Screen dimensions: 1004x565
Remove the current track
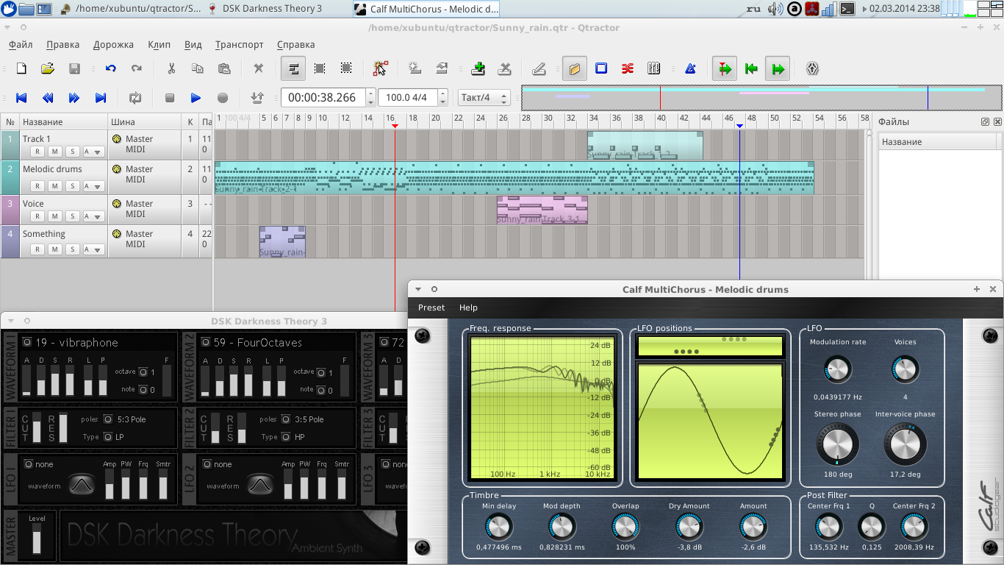pos(505,68)
